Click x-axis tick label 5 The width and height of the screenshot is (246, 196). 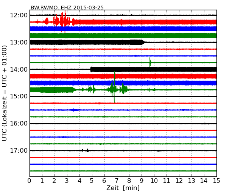click(92, 181)
